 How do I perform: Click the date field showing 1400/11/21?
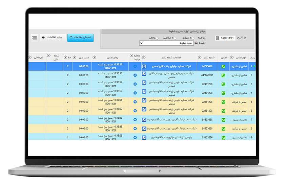pos(227,38)
